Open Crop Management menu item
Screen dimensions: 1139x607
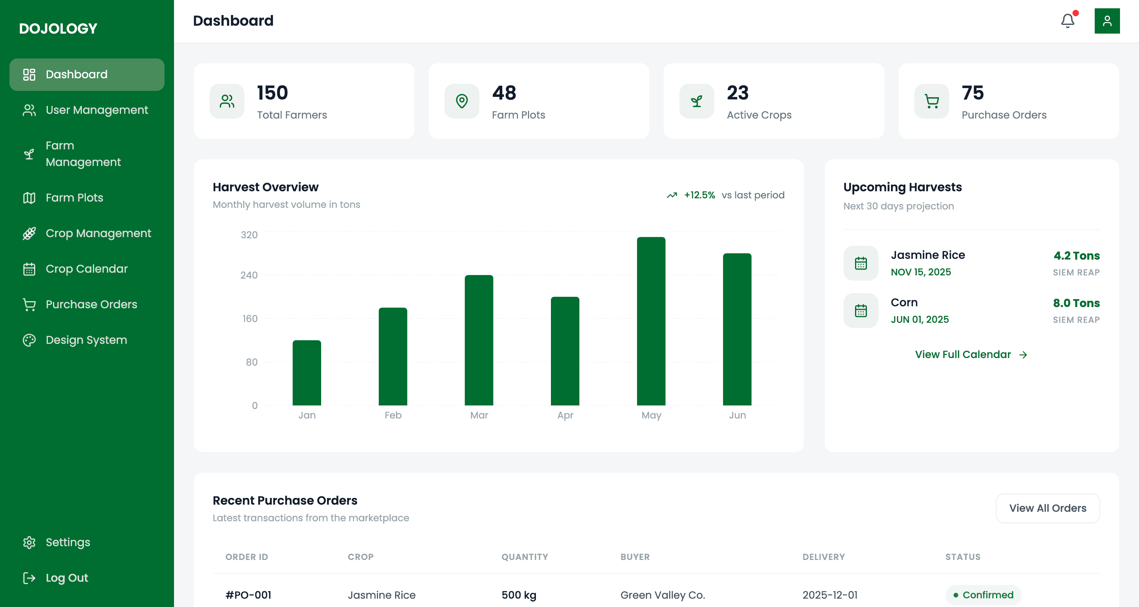point(87,233)
